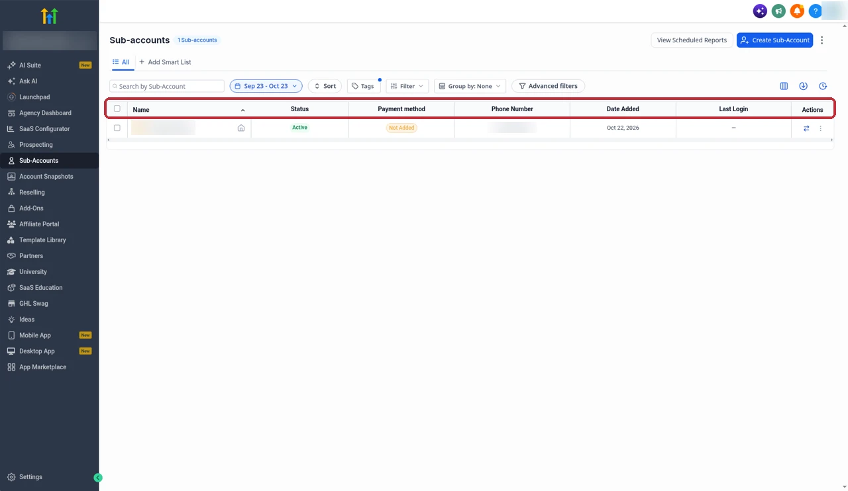This screenshot has height=491, width=848.
Task: Go to Agency Dashboard
Action: [x=45, y=113]
